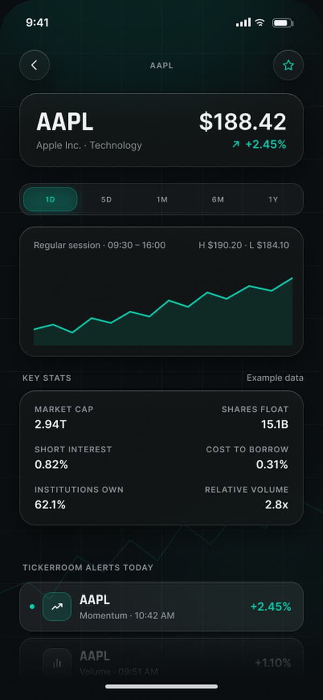The height and width of the screenshot is (700, 323).
Task: Tap the Relative Volume 2.8x stat
Action: (247, 498)
